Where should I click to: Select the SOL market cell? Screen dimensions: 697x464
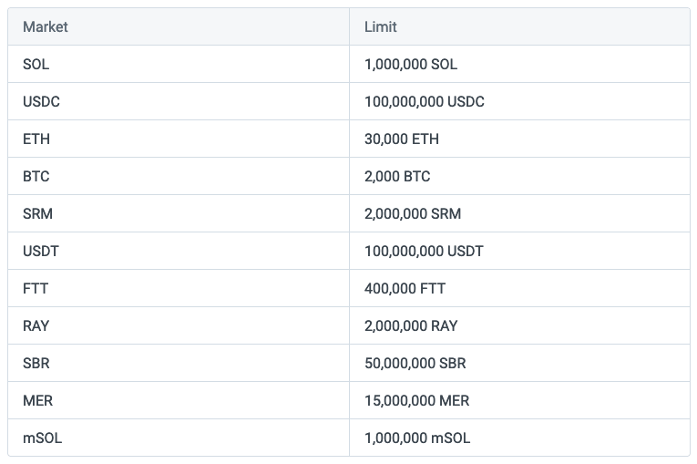tap(179, 64)
